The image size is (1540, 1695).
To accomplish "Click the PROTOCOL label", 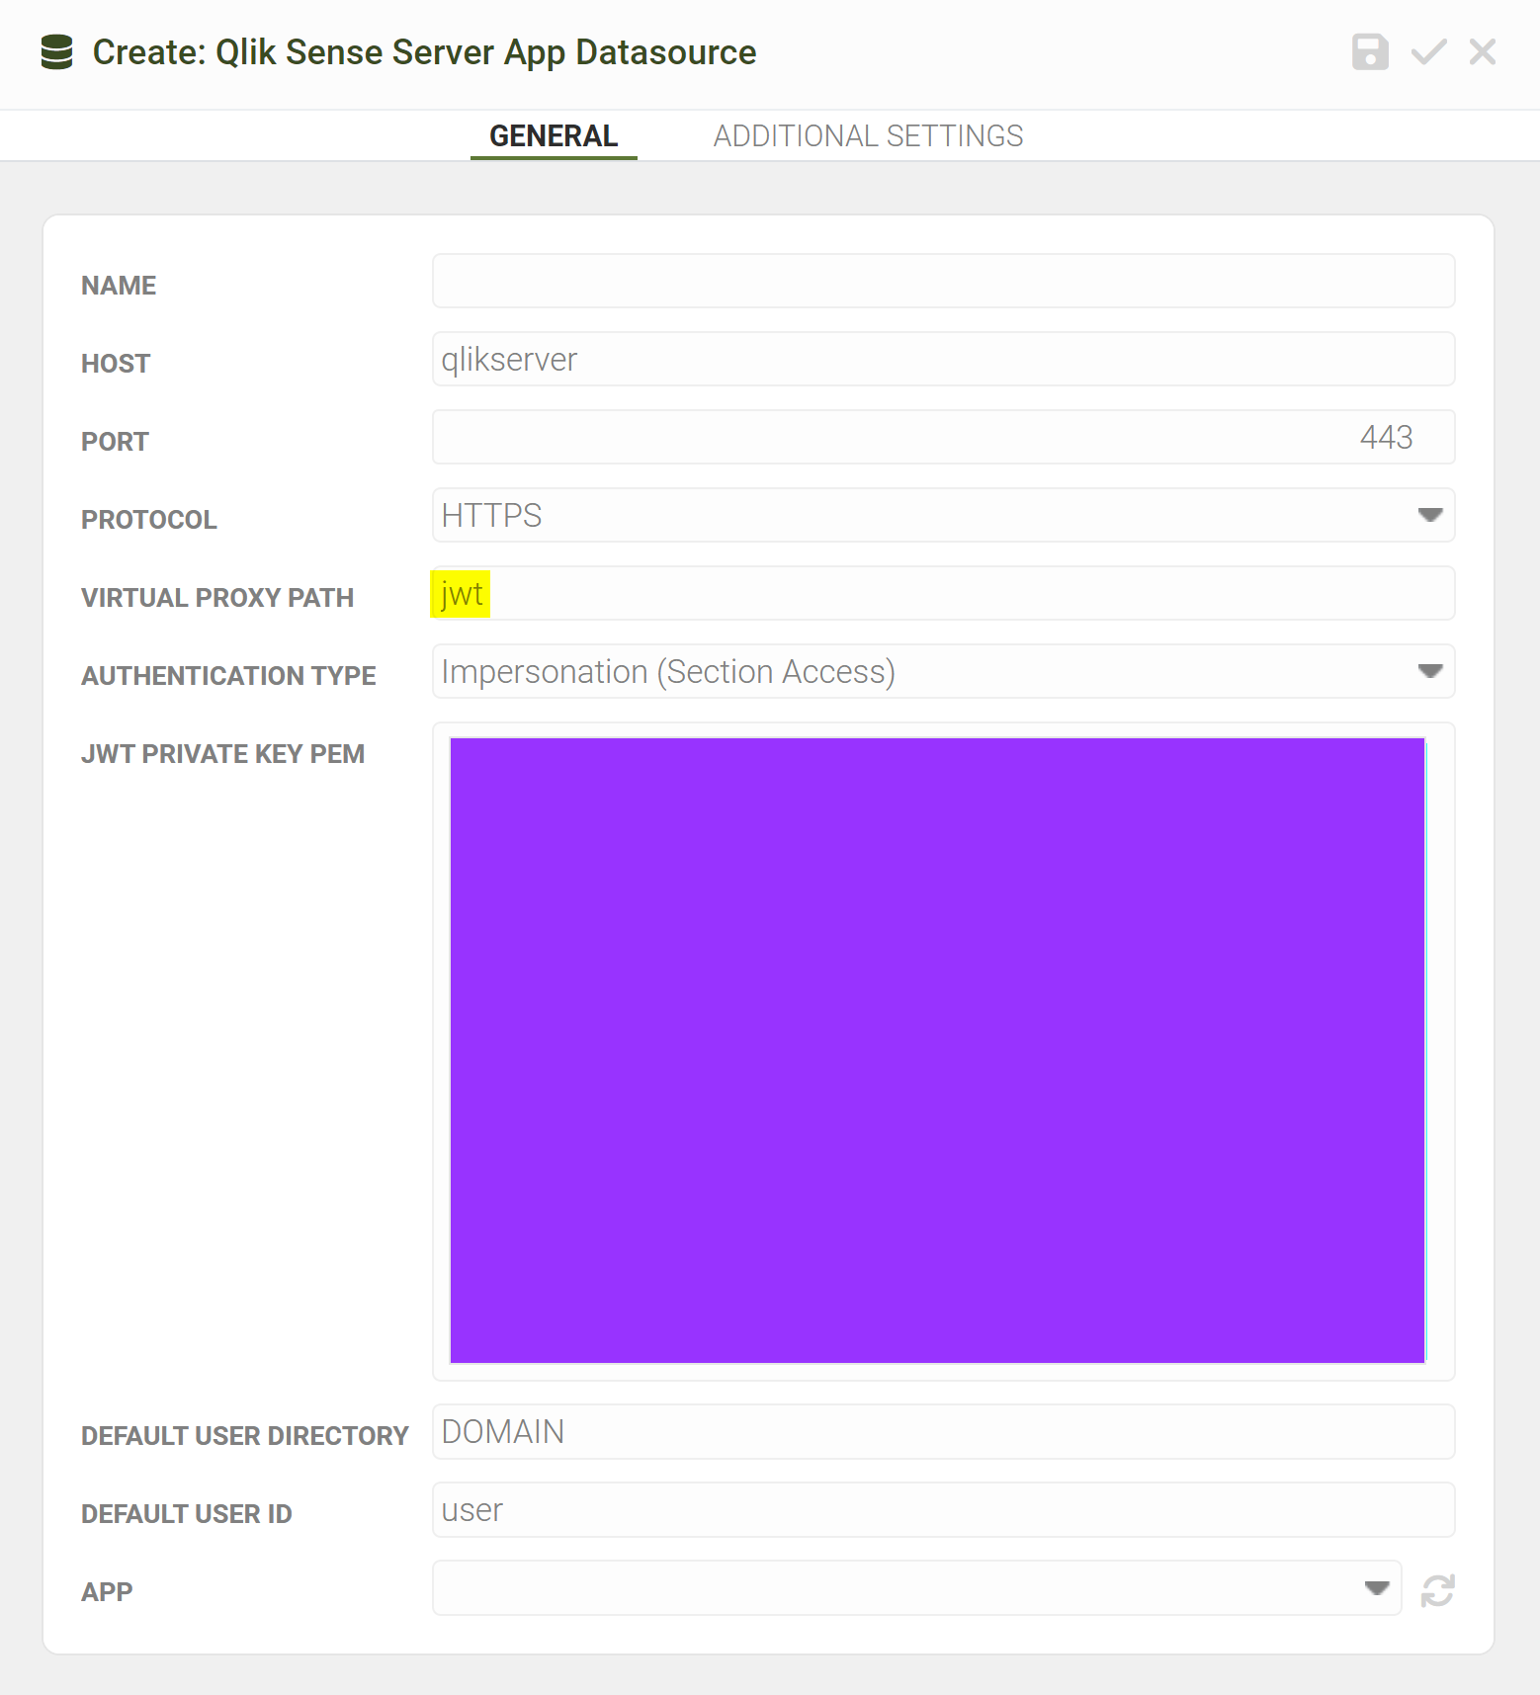I will pyautogui.click(x=149, y=520).
